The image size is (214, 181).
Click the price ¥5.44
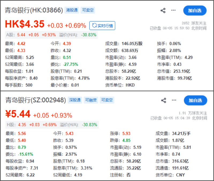click(x=18, y=114)
